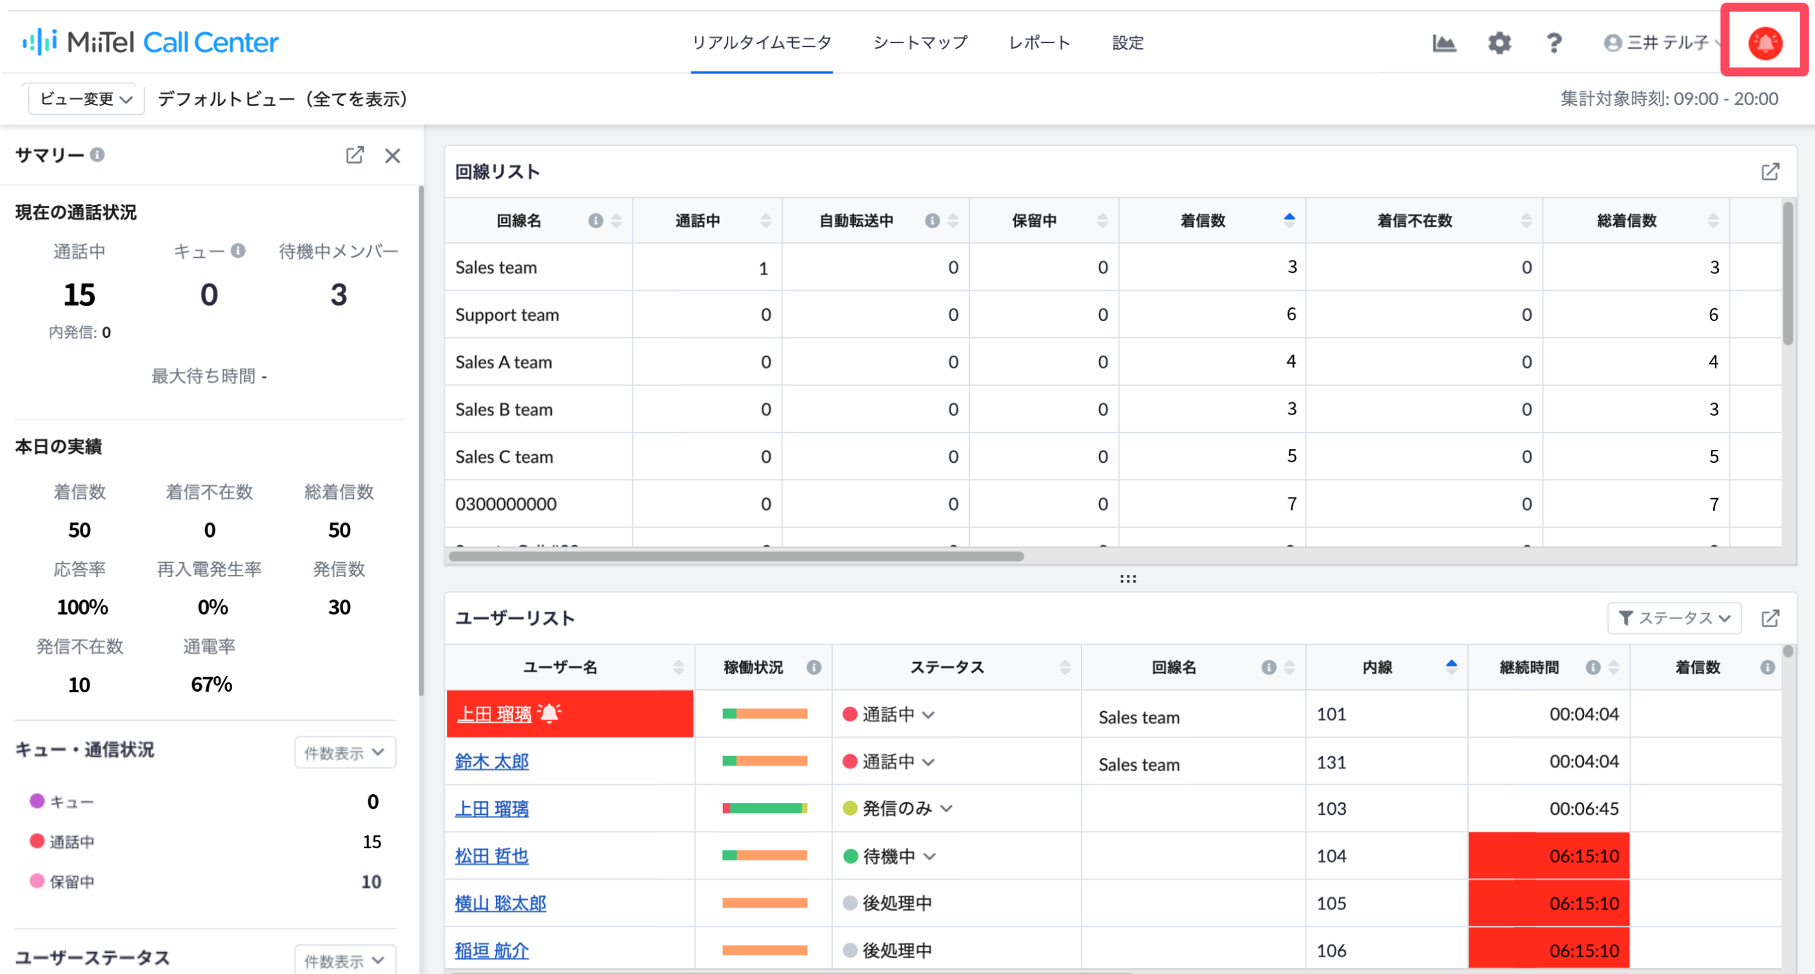Click the help question mark icon
This screenshot has width=1815, height=974.
(x=1554, y=43)
